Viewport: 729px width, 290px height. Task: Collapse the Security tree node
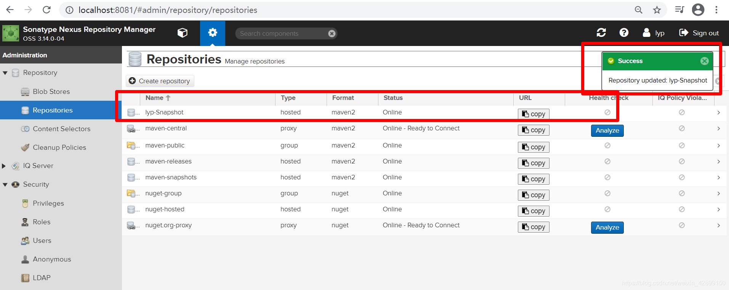[5, 185]
